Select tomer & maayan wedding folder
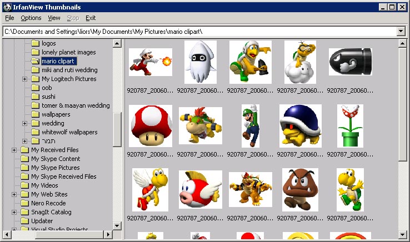Image resolution: width=410 pixels, height=242 pixels. click(x=76, y=105)
